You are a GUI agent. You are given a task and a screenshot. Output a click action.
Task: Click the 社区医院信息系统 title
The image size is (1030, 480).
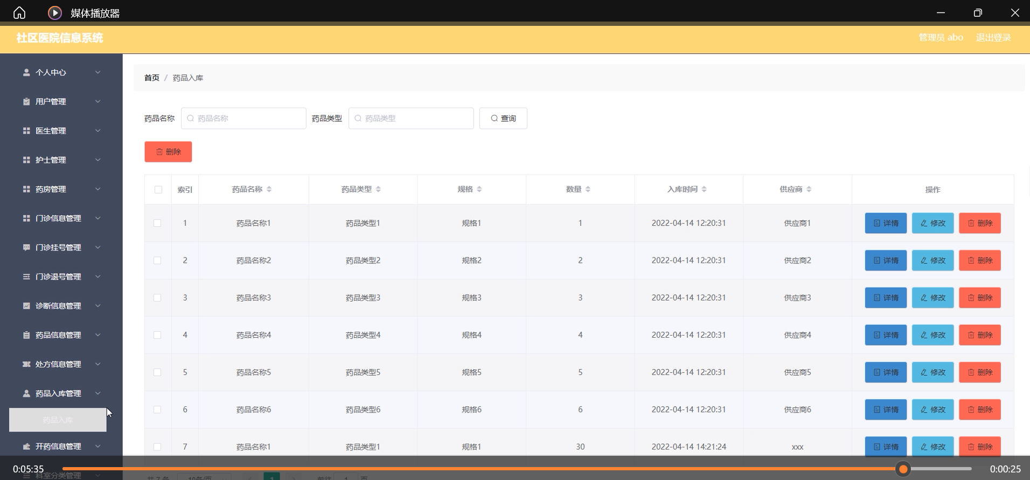pos(60,38)
